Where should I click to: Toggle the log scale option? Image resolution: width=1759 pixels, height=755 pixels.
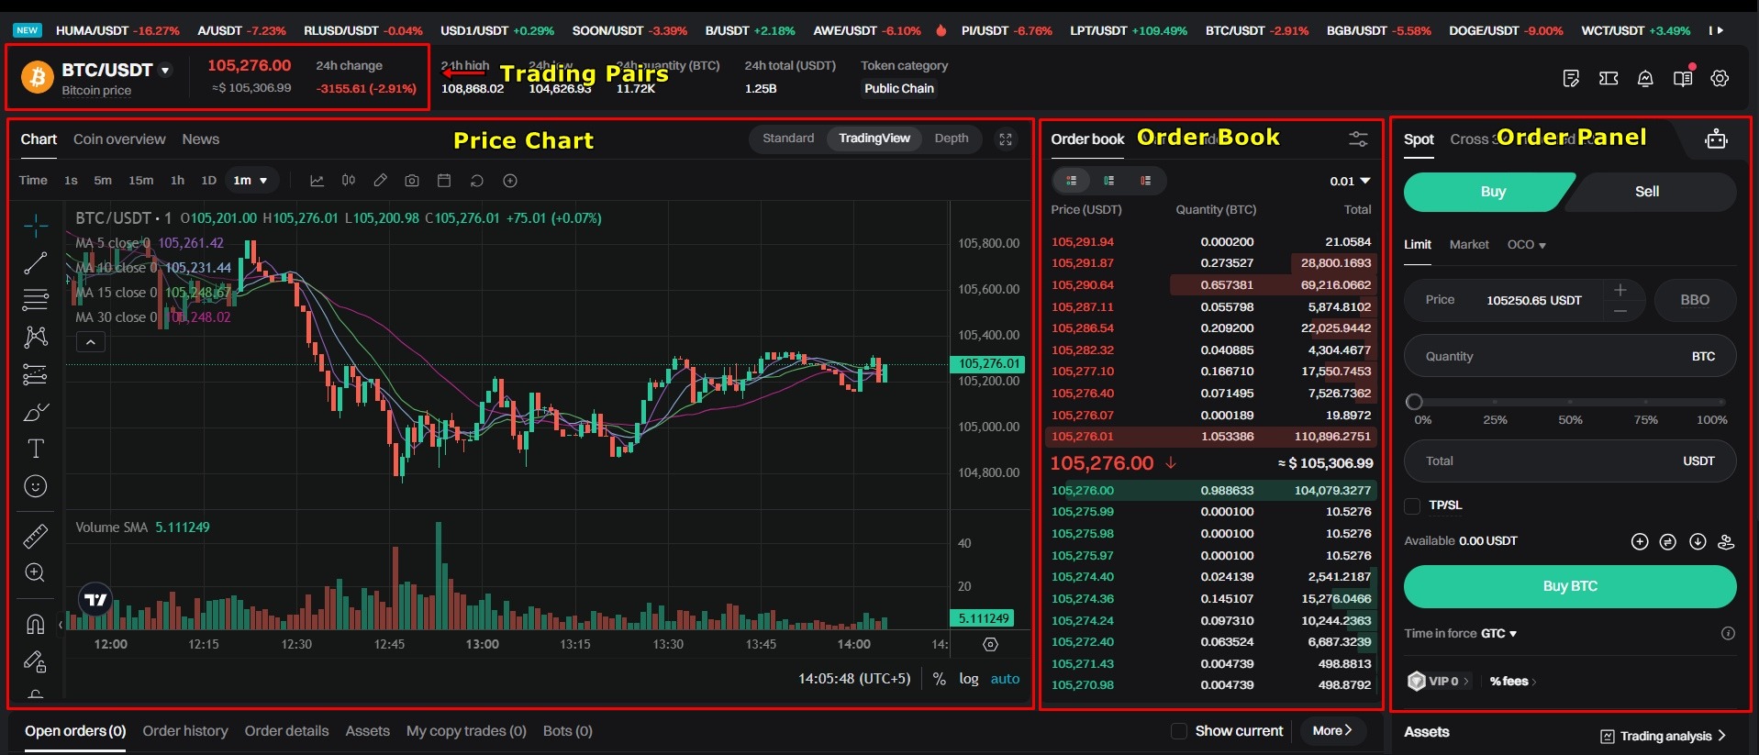(969, 679)
